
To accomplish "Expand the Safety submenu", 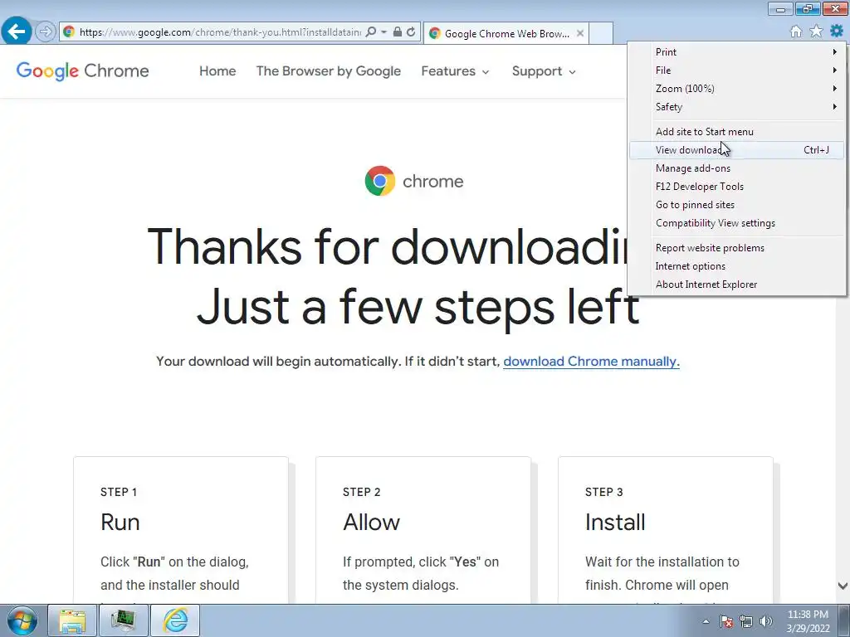I will [x=737, y=107].
